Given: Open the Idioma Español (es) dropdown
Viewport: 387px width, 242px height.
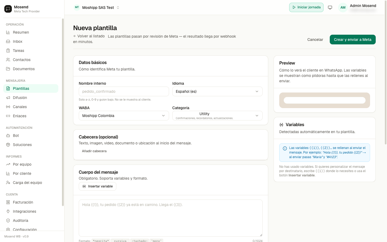Looking at the screenshot, I should pos(217,91).
